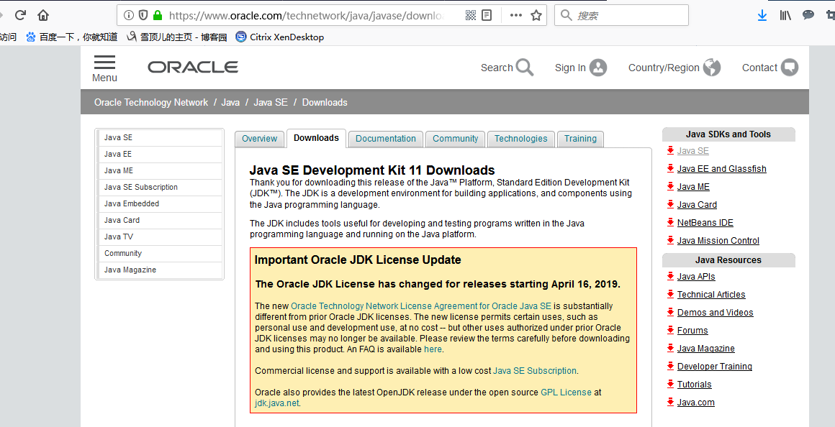Open Demos and Videos link
The height and width of the screenshot is (427, 835).
[x=716, y=312]
